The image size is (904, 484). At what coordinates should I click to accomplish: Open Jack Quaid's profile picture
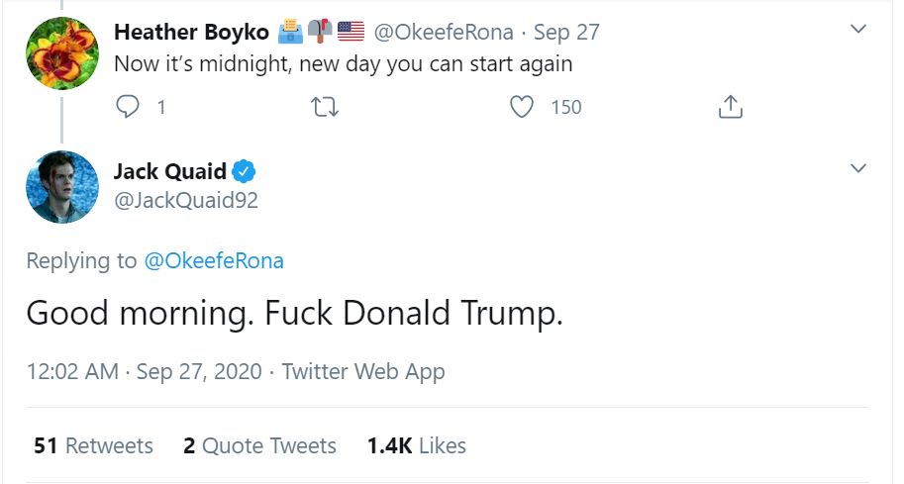click(61, 187)
